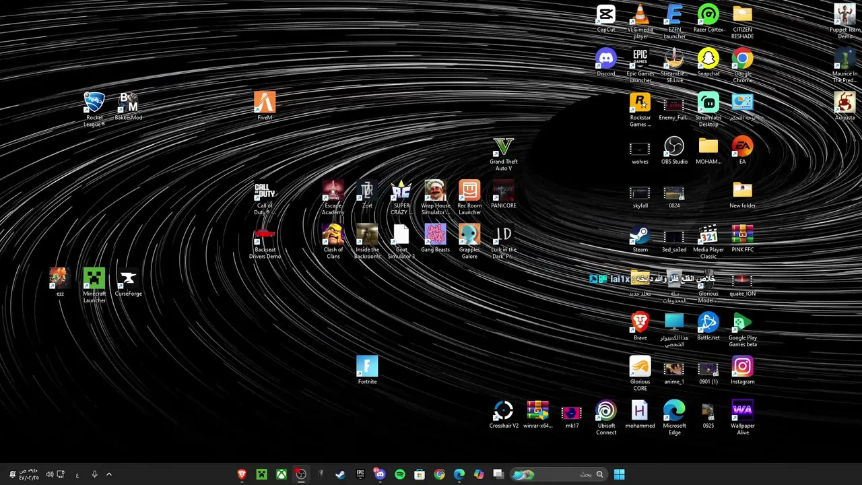The image size is (862, 485).
Task: Select the Steam desktop shortcut
Action: [x=640, y=239]
